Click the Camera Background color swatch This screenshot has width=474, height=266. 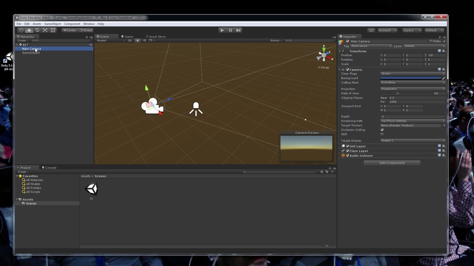click(x=411, y=78)
